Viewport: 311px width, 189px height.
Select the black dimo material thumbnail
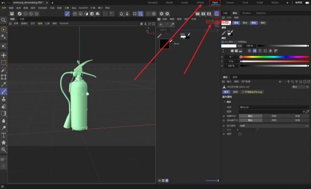165,44
